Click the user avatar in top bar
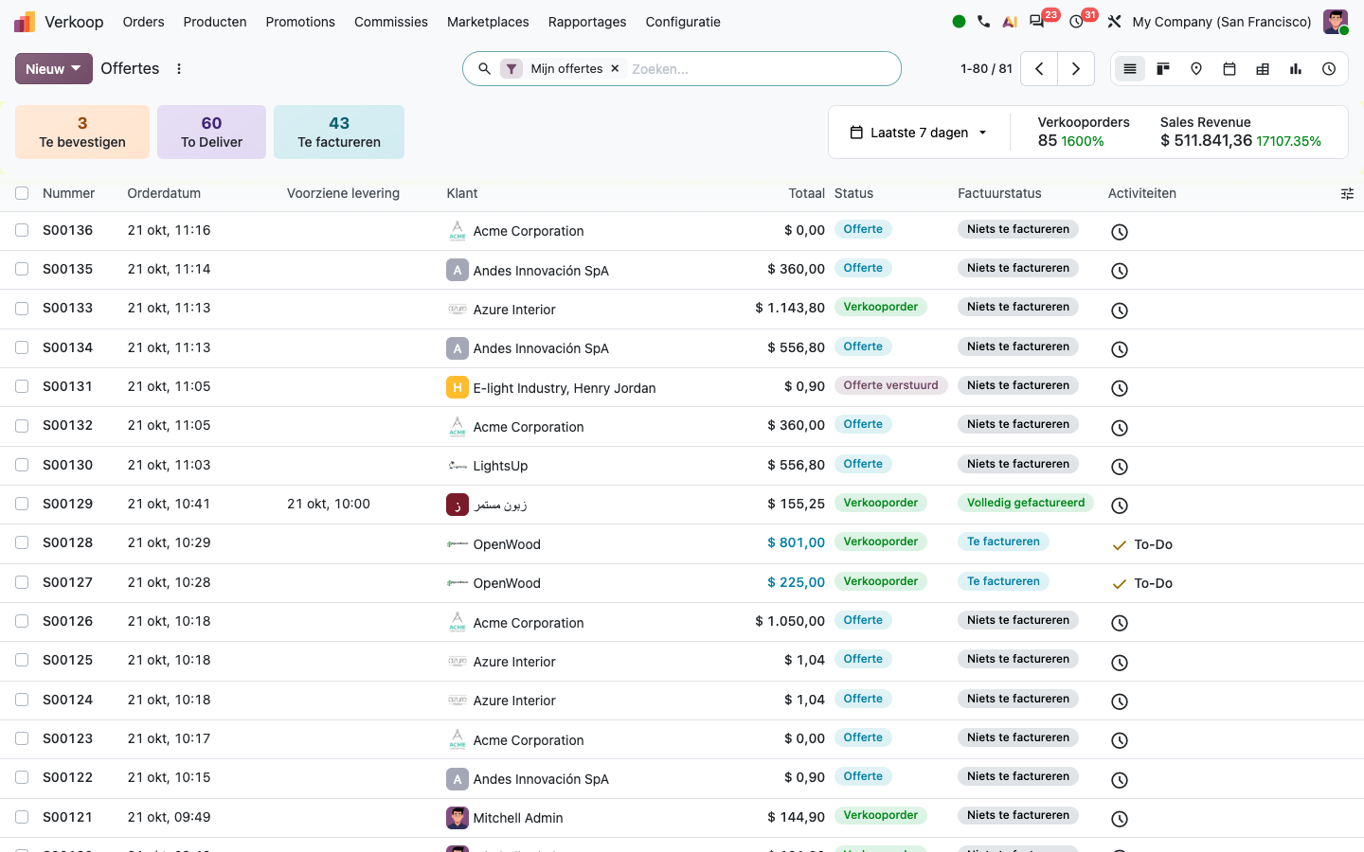Viewport: 1364px width, 852px height. click(x=1336, y=22)
